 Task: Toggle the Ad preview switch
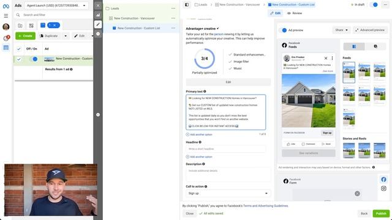click(x=283, y=30)
